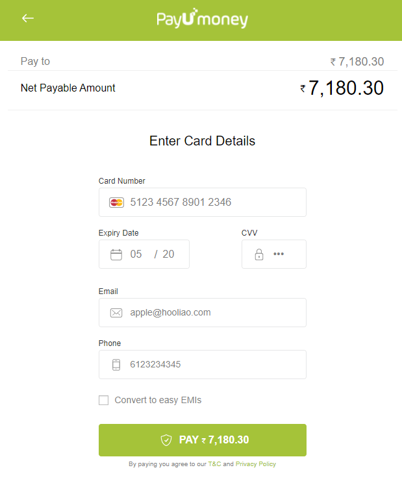Screen dimensions: 402x483
Task: Click the envelope icon in Email field
Action: [116, 313]
